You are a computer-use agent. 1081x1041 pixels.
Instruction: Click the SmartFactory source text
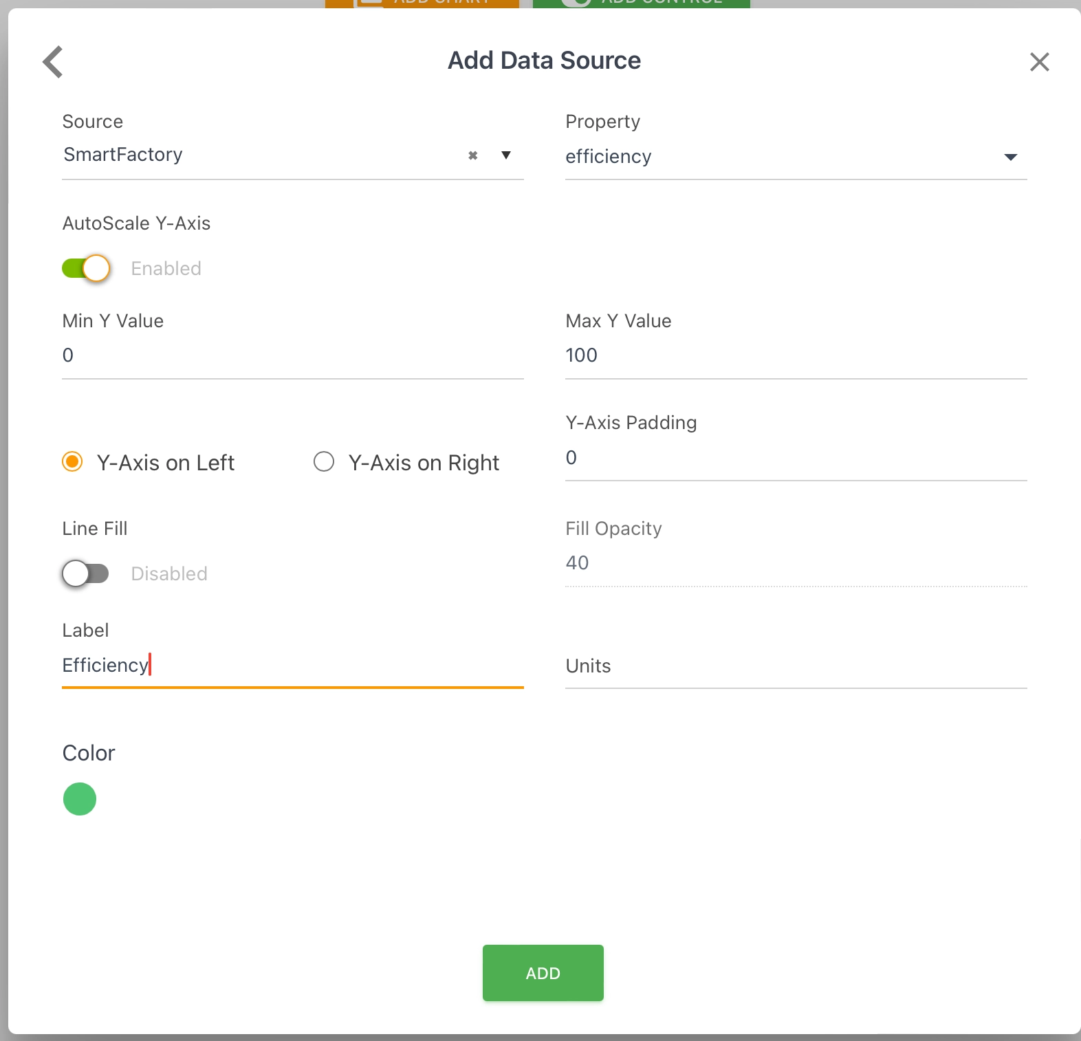tap(123, 155)
